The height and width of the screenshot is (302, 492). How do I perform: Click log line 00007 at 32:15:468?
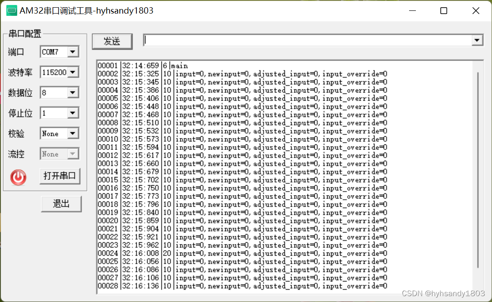pos(242,115)
